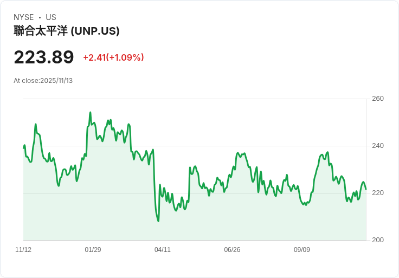Click the rightmost end of the price line
The width and height of the screenshot is (399, 278).
[366, 189]
